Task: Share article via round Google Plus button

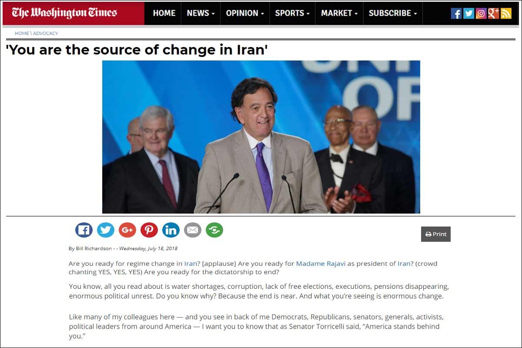Action: point(127,230)
